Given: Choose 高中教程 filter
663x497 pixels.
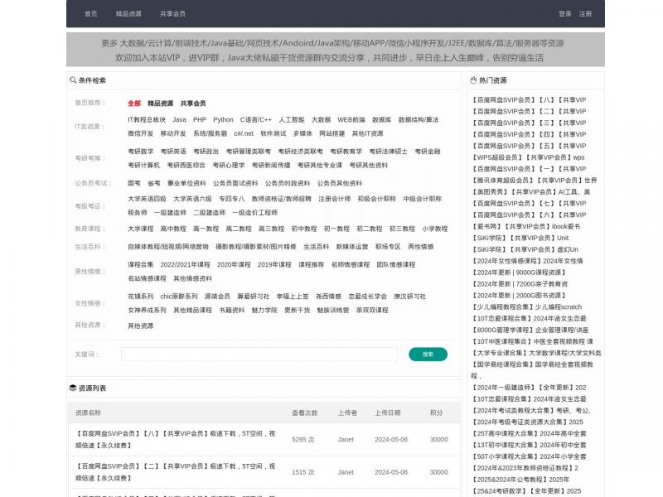Looking at the screenshot, I should [x=173, y=229].
